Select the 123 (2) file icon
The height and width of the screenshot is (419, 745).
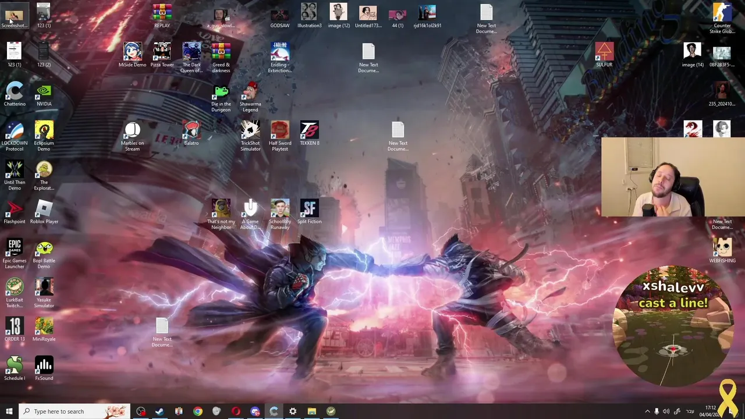44,55
